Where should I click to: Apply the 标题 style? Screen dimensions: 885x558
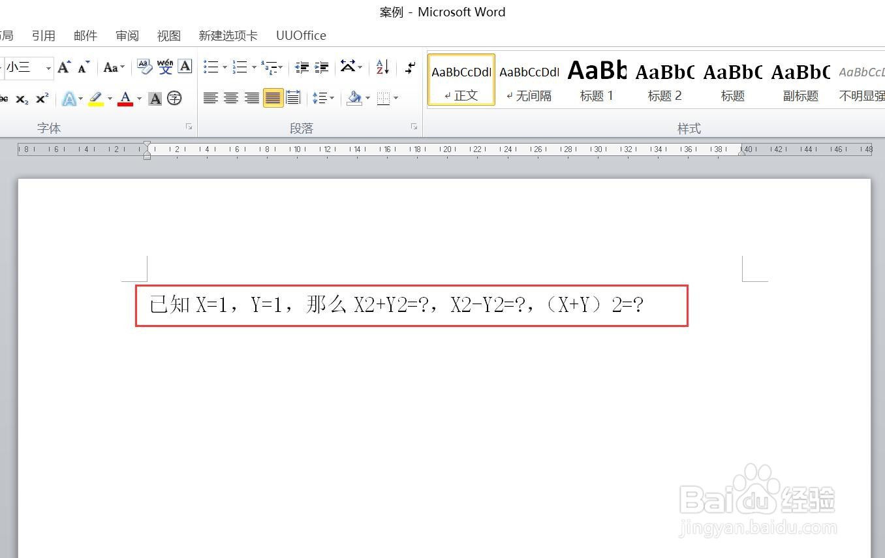pos(733,80)
